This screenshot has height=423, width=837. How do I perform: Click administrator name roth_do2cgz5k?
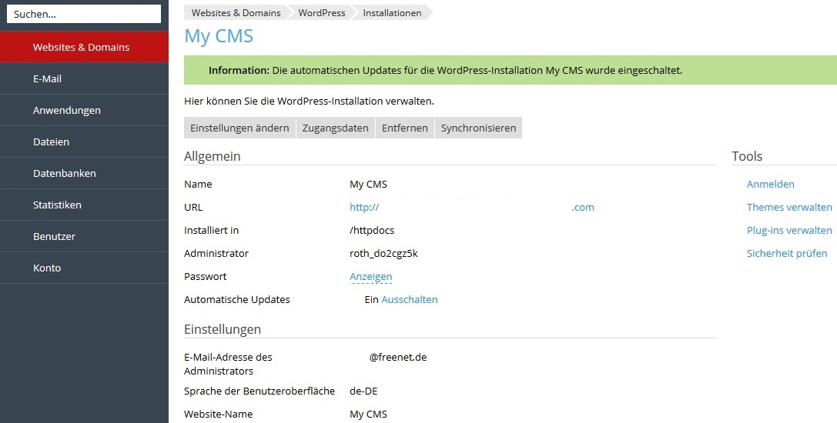click(383, 253)
